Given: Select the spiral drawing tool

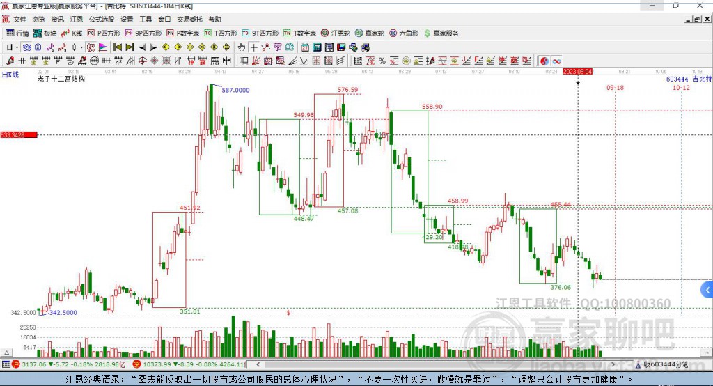Looking at the screenshot, I should coord(70,61).
